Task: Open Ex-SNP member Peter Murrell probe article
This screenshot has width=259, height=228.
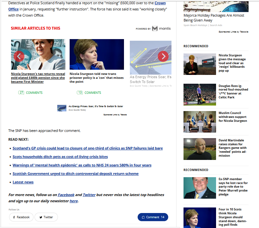Action: [x=233, y=187]
